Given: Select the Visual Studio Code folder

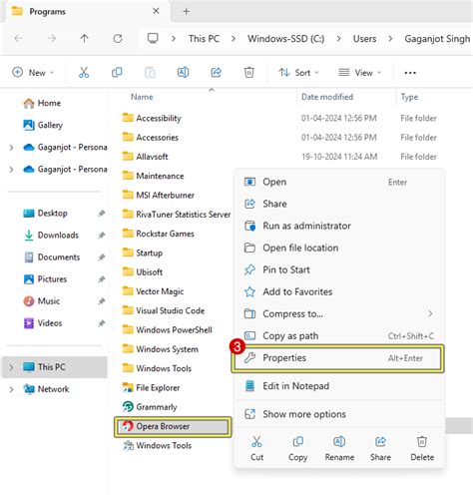Looking at the screenshot, I should [164, 310].
